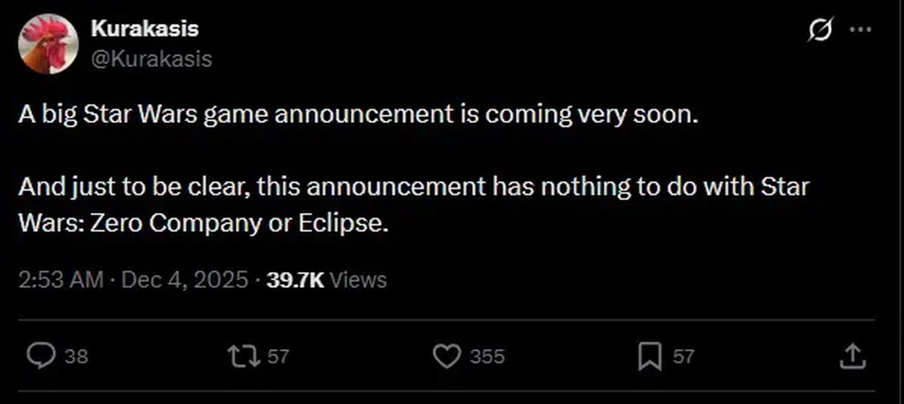Open the three-dot More options menu
904x404 pixels.
coord(860,29)
